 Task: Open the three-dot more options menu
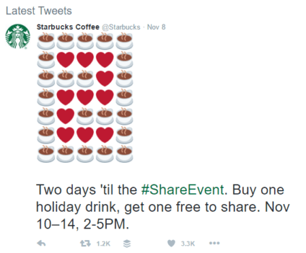tap(214, 244)
